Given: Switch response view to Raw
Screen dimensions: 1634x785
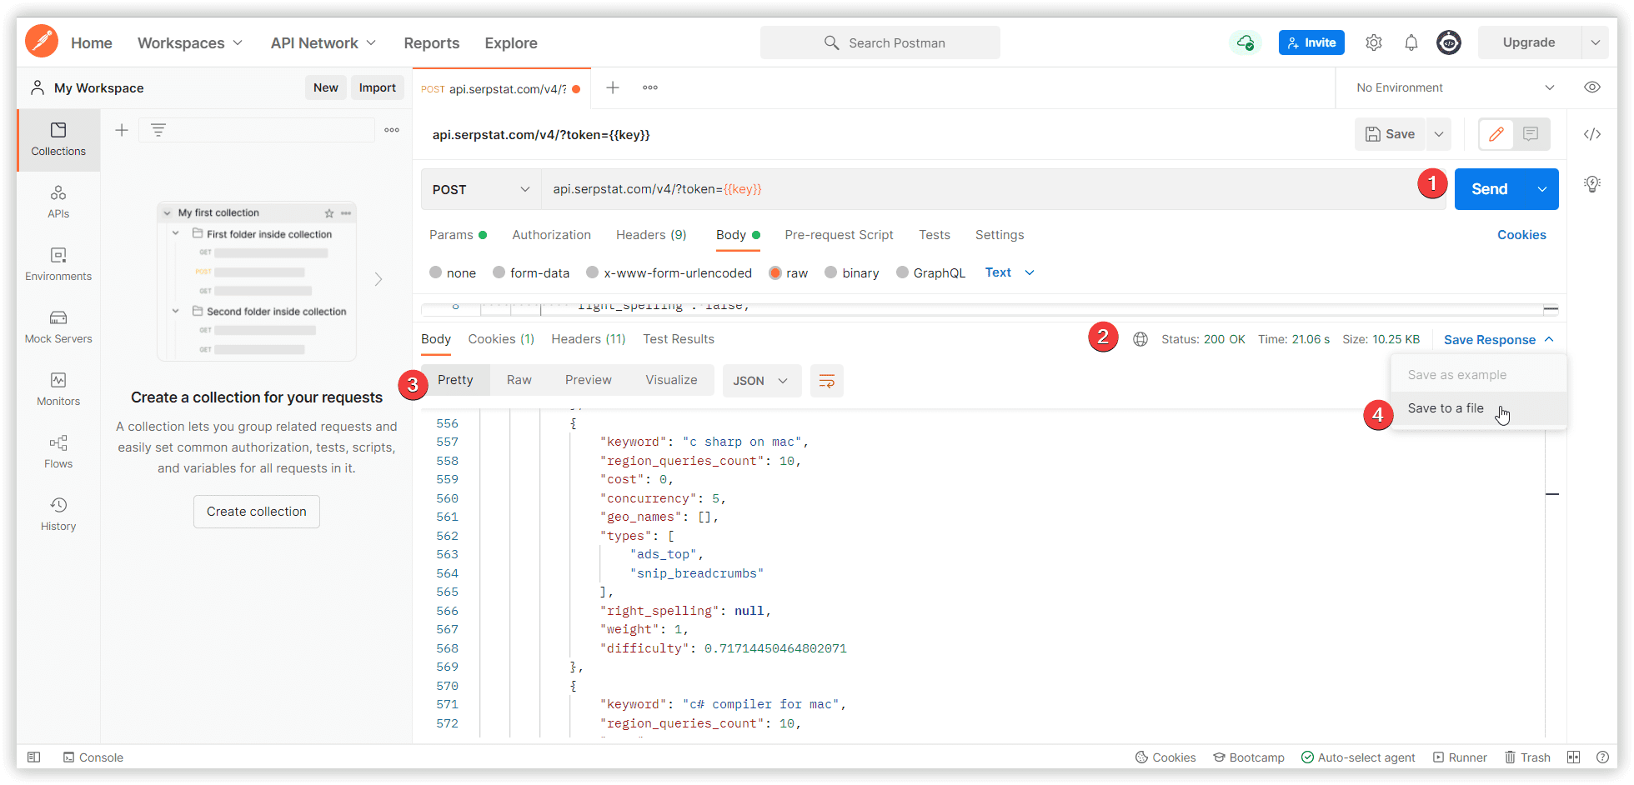Looking at the screenshot, I should point(519,380).
